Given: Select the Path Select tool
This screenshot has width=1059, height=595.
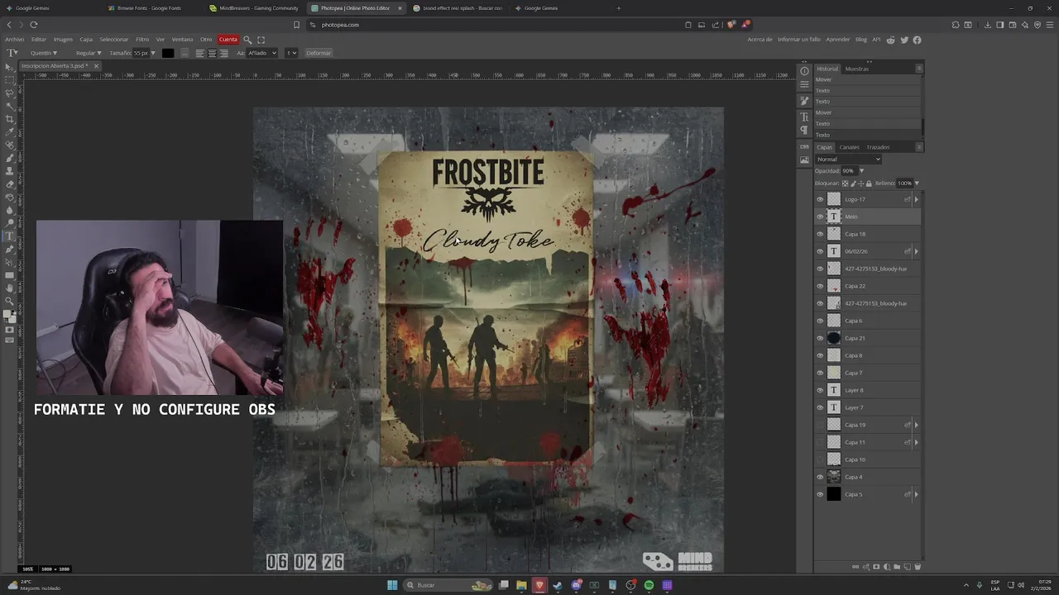Looking at the screenshot, I should (x=10, y=261).
